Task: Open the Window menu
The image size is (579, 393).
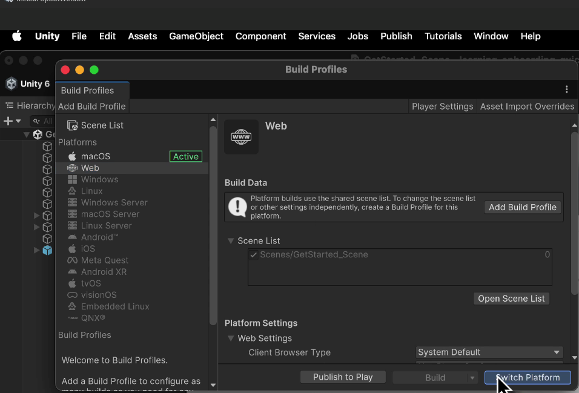Action: coord(491,36)
